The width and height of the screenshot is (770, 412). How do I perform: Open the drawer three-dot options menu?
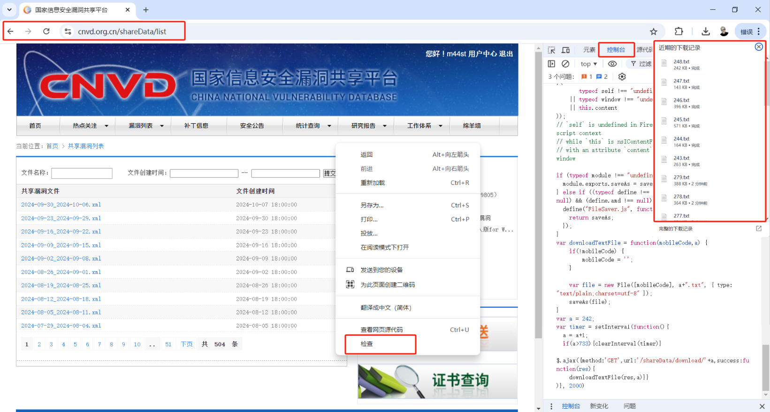(551, 406)
